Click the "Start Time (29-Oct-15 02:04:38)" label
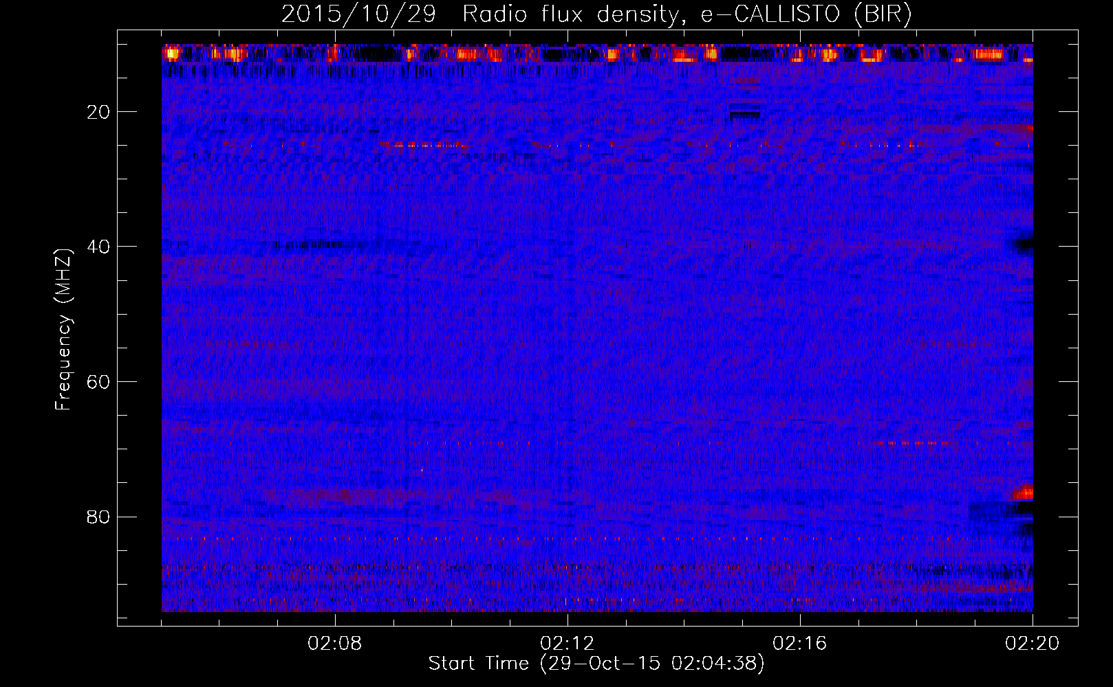 (596, 664)
